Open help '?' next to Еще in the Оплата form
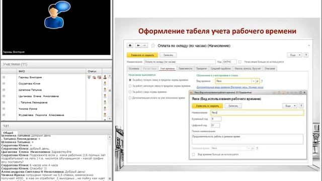This screenshot has height=181, width=322. (x=306, y=55)
